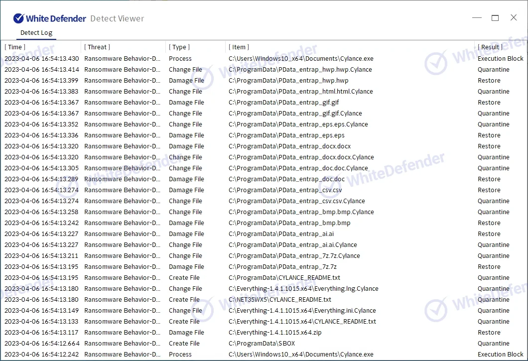Sort by the Result column header
Screen dimensions: 528x361
tap(490, 47)
